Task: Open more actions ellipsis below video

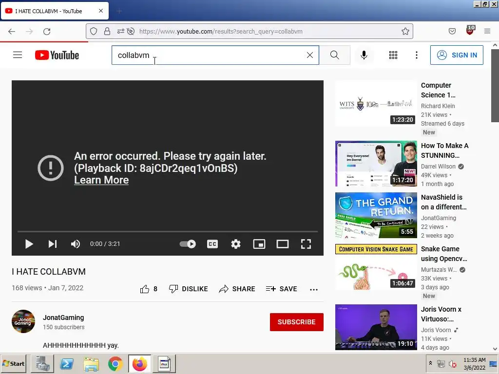Action: [313, 289]
